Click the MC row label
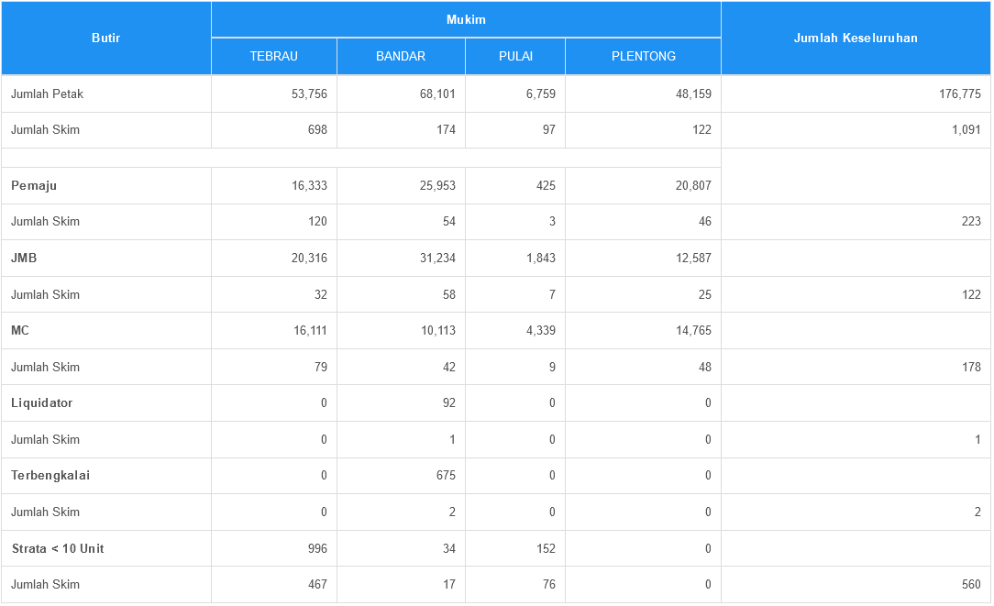 pyautogui.click(x=20, y=330)
